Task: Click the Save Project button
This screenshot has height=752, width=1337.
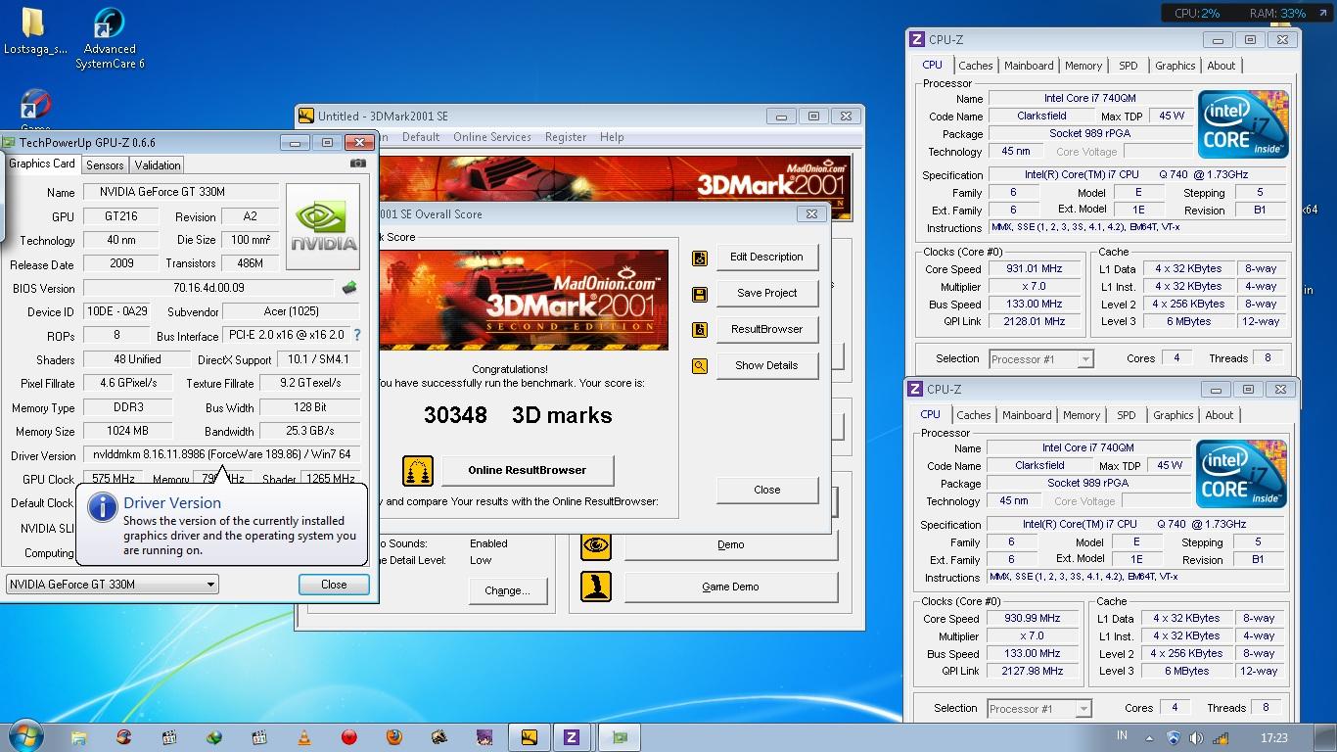Action: 766,293
